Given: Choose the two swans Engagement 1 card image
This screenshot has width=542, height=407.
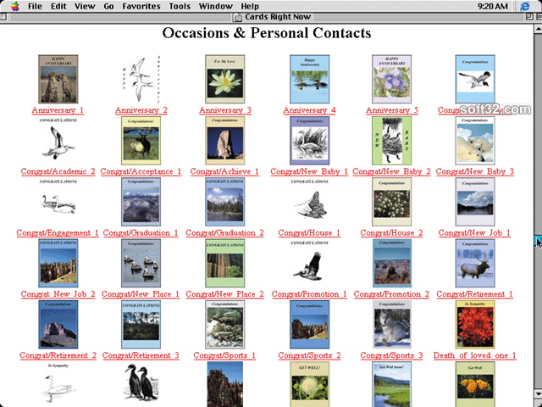Looking at the screenshot, I should [x=58, y=202].
